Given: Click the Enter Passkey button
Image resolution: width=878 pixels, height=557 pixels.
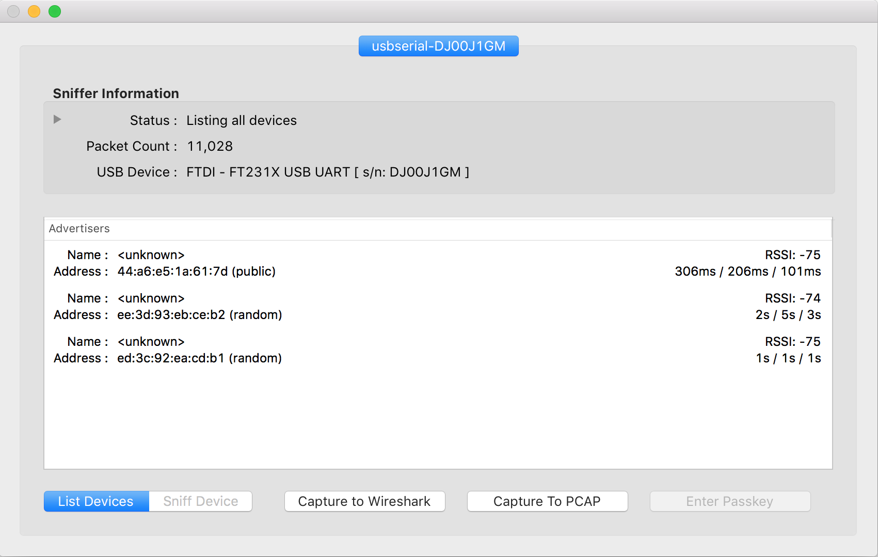Looking at the screenshot, I should 730,501.
